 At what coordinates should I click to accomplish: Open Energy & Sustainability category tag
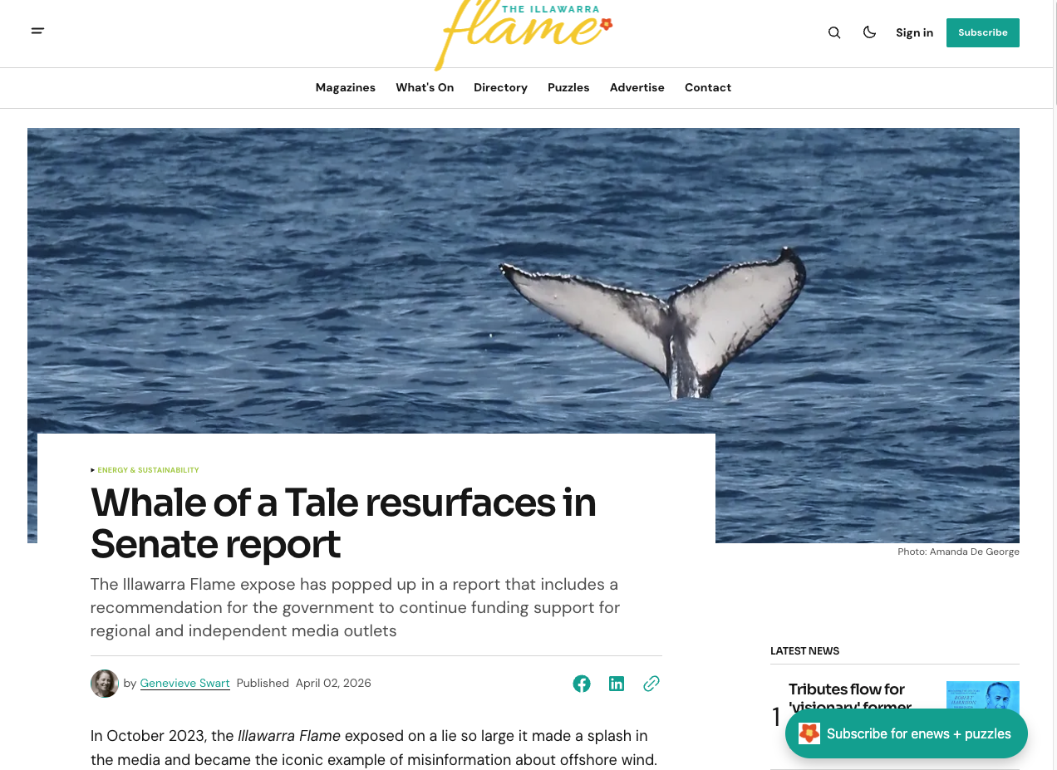point(148,470)
